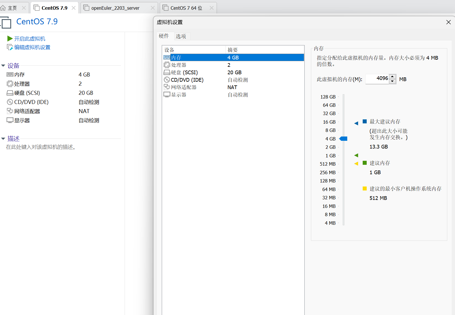The width and height of the screenshot is (455, 315).
Task: Click the 设备 column header
Action: [x=194, y=50]
